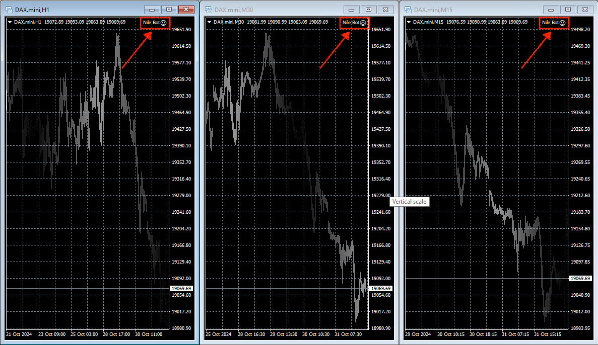Minimize the DAX.mini,M30 chart window
This screenshot has height=345, width=598.
pos(352,9)
